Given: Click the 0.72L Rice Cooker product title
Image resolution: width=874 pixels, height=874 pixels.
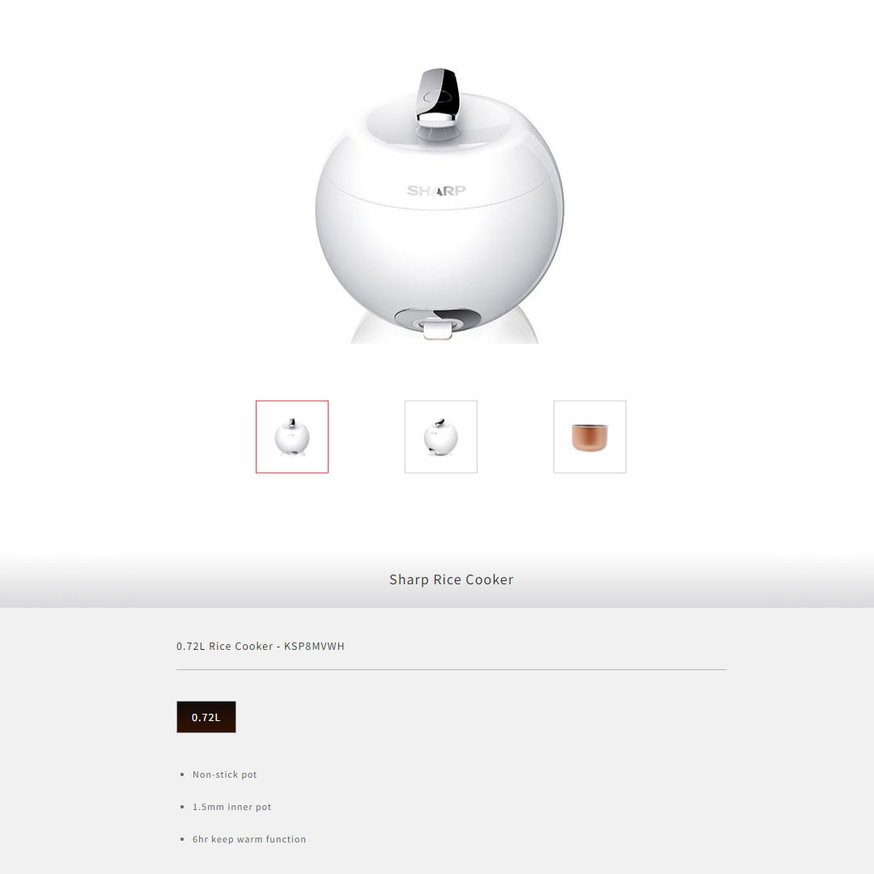Looking at the screenshot, I should point(261,646).
